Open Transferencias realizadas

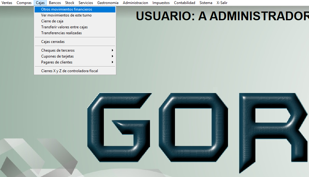(x=75, y=33)
